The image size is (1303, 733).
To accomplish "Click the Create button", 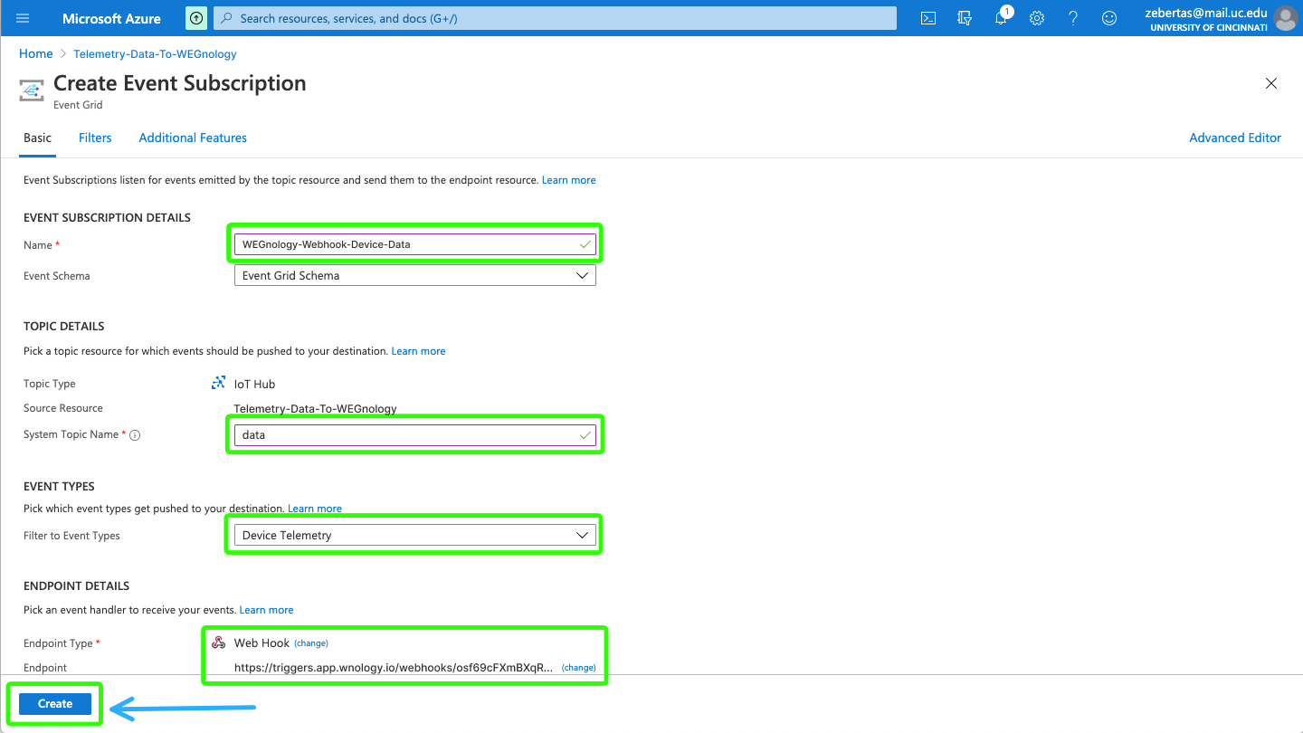I will [54, 703].
